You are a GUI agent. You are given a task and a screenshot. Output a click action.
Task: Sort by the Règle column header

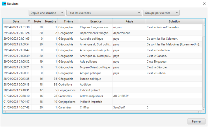click(x=129, y=21)
